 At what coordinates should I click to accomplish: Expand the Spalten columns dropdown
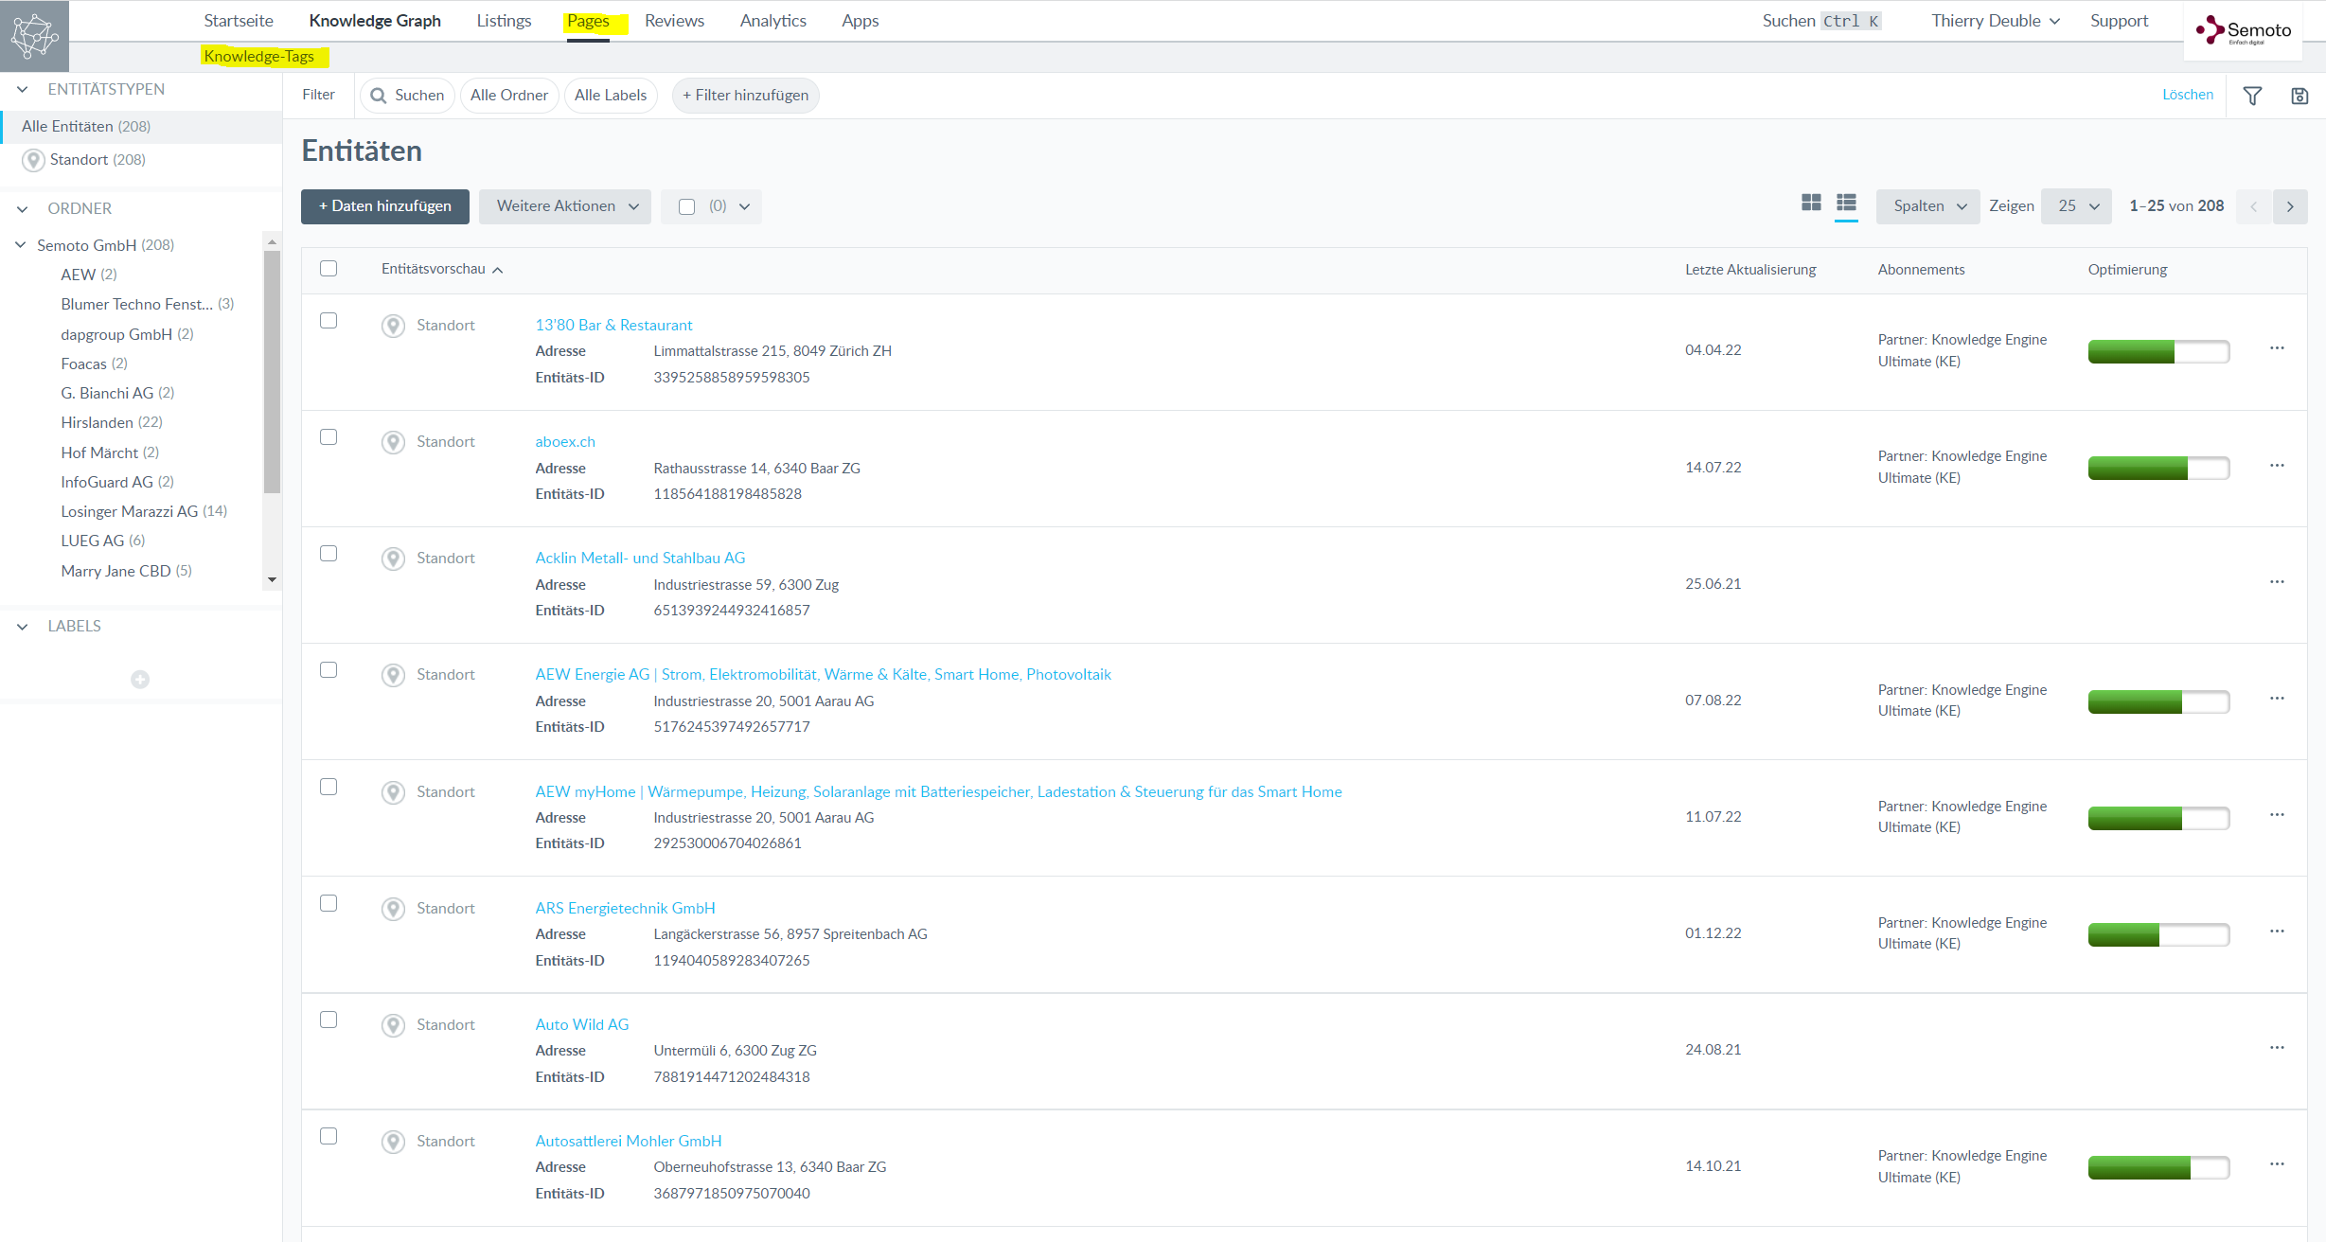coord(1927,206)
